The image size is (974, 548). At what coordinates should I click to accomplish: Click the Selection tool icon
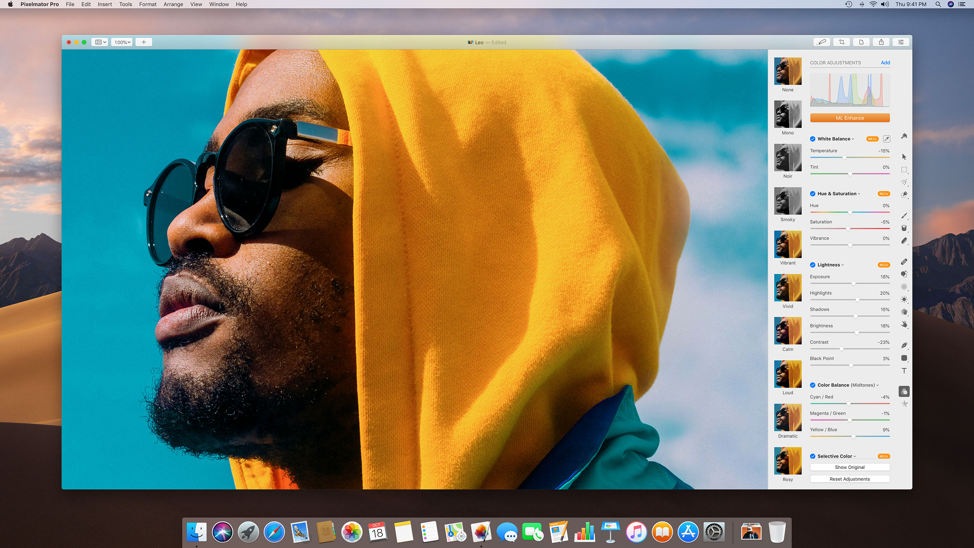click(x=904, y=170)
